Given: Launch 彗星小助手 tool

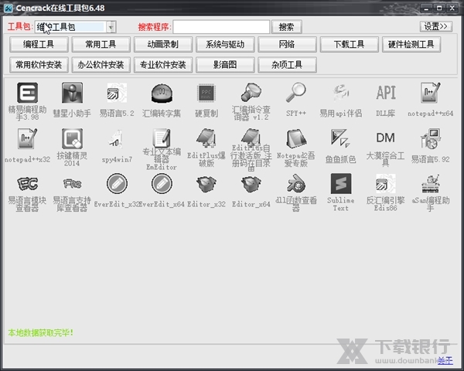Looking at the screenshot, I should (x=72, y=93).
